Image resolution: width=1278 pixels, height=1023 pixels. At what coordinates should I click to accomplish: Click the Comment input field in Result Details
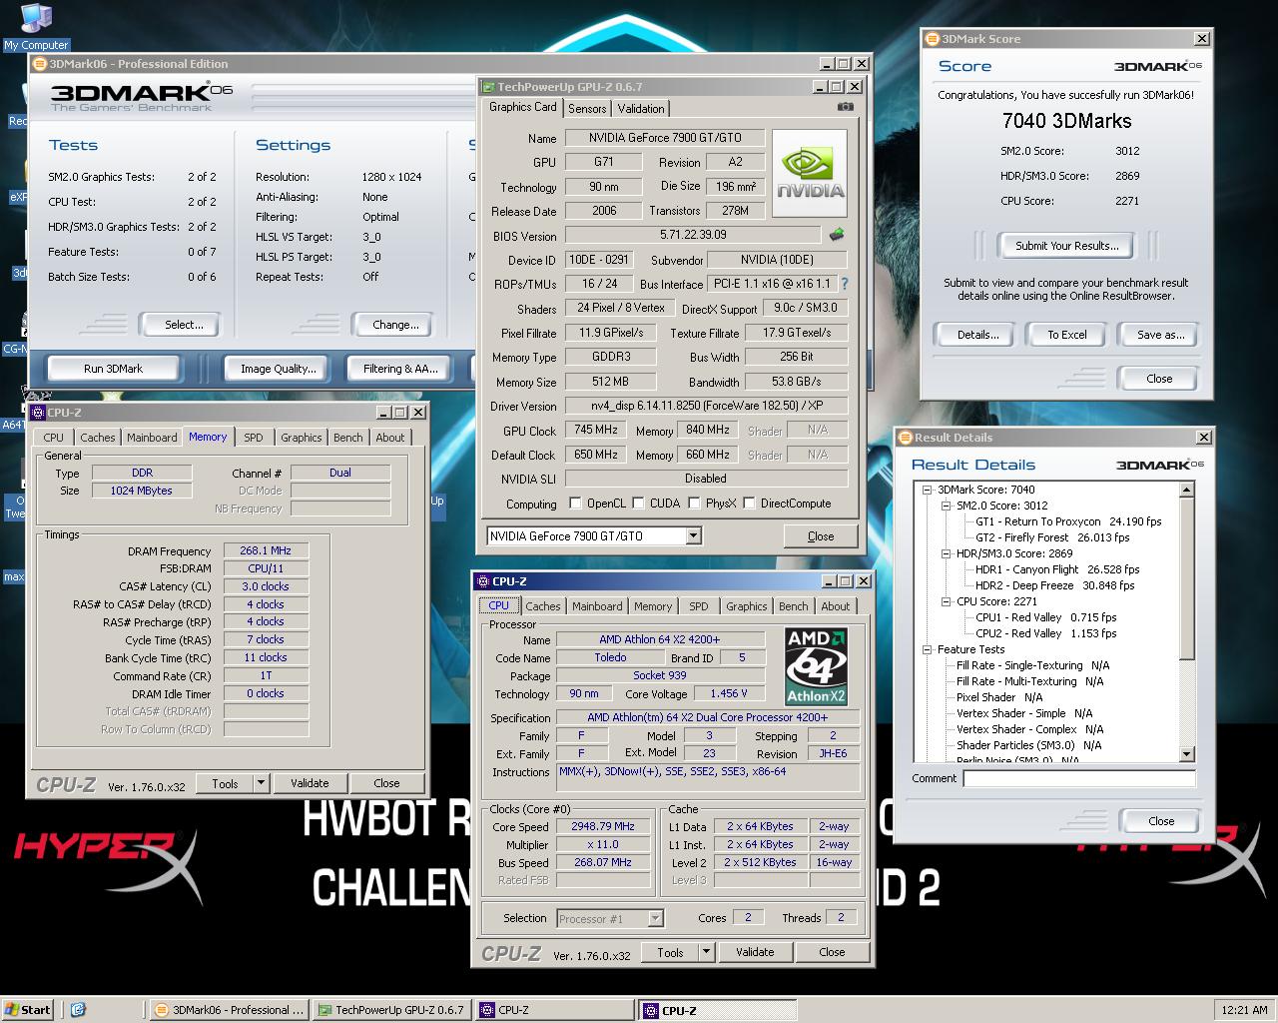(1078, 778)
